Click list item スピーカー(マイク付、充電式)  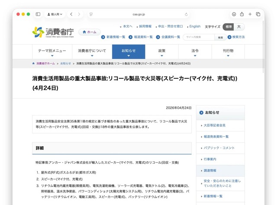62,179
